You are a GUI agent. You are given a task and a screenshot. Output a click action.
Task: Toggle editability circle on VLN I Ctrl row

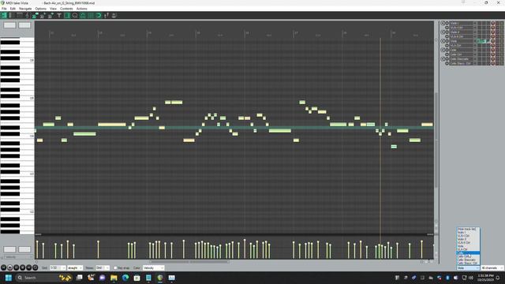(x=447, y=28)
